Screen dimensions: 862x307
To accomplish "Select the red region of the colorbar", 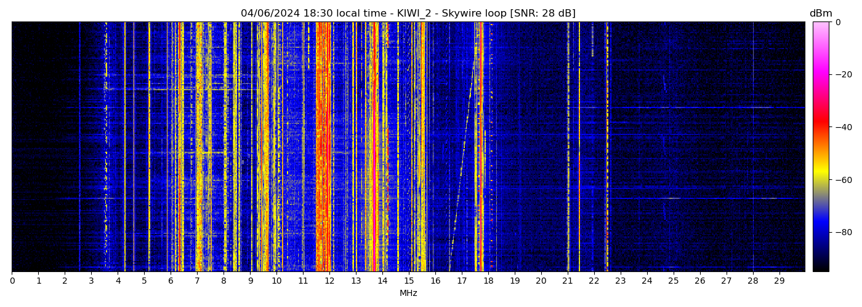I will coord(820,126).
